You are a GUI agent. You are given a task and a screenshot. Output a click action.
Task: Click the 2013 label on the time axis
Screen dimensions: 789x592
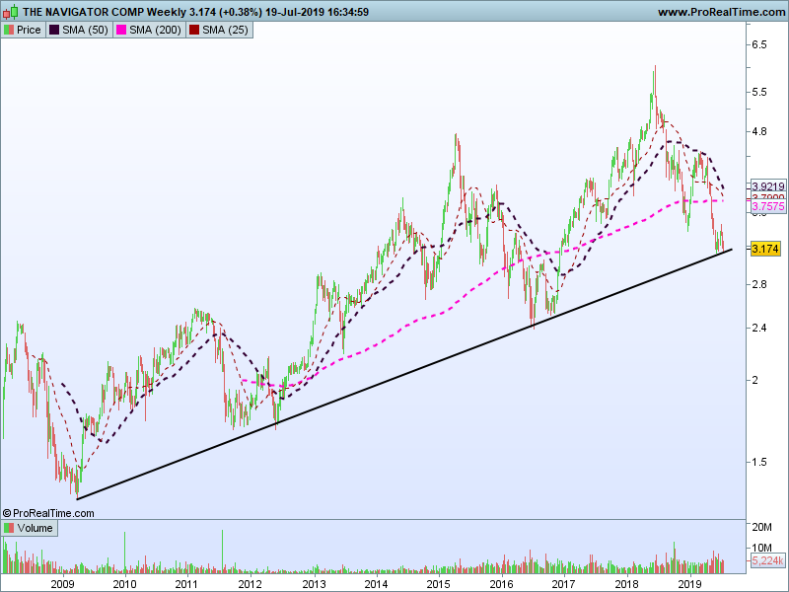point(314,584)
